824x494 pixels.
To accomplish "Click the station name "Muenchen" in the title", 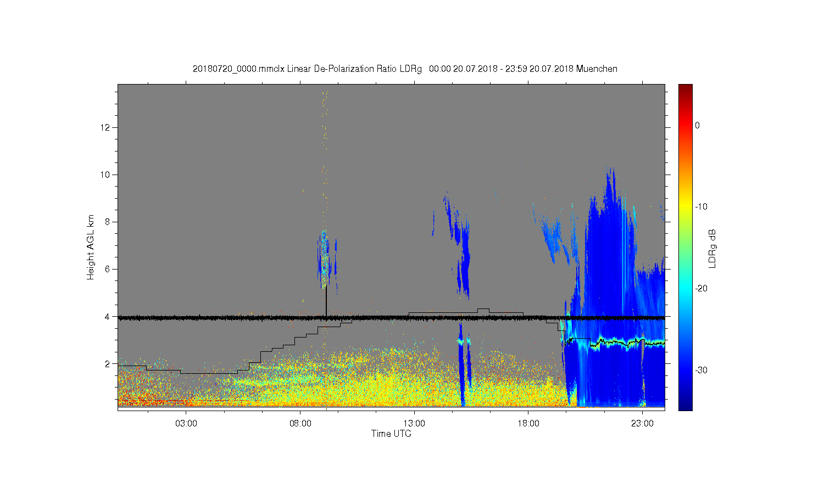I will tap(597, 69).
